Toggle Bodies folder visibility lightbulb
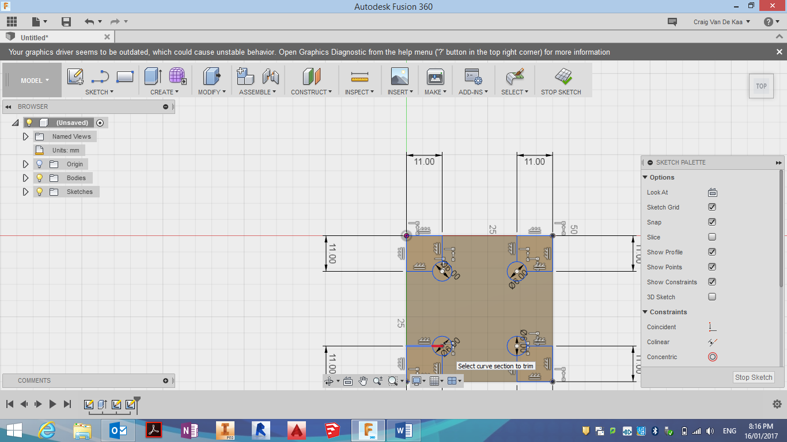The height and width of the screenshot is (442, 787). click(x=39, y=178)
